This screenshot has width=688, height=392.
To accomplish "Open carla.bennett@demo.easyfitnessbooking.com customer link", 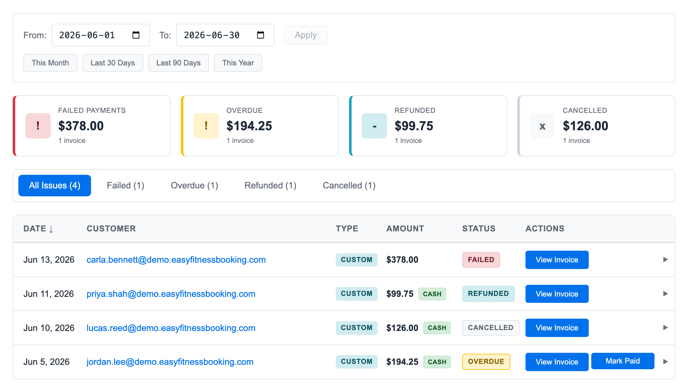I will point(176,260).
